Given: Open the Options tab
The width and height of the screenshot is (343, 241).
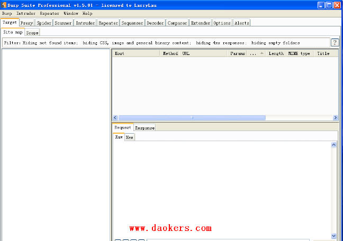Looking at the screenshot, I should pyautogui.click(x=222, y=23).
